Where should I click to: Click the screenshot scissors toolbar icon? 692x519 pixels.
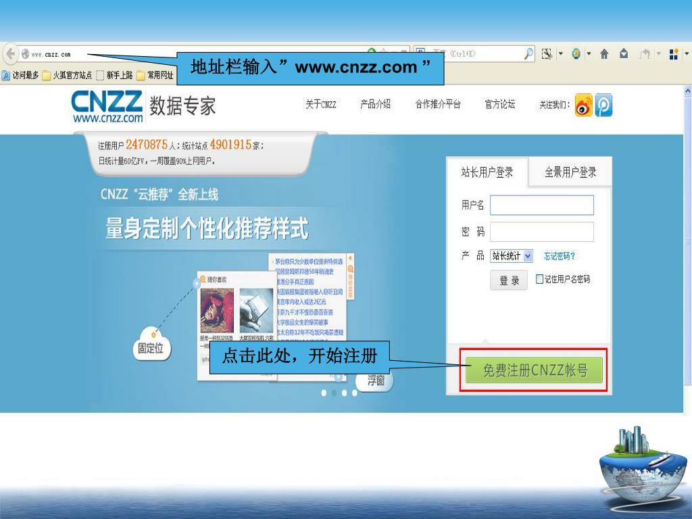(x=547, y=54)
